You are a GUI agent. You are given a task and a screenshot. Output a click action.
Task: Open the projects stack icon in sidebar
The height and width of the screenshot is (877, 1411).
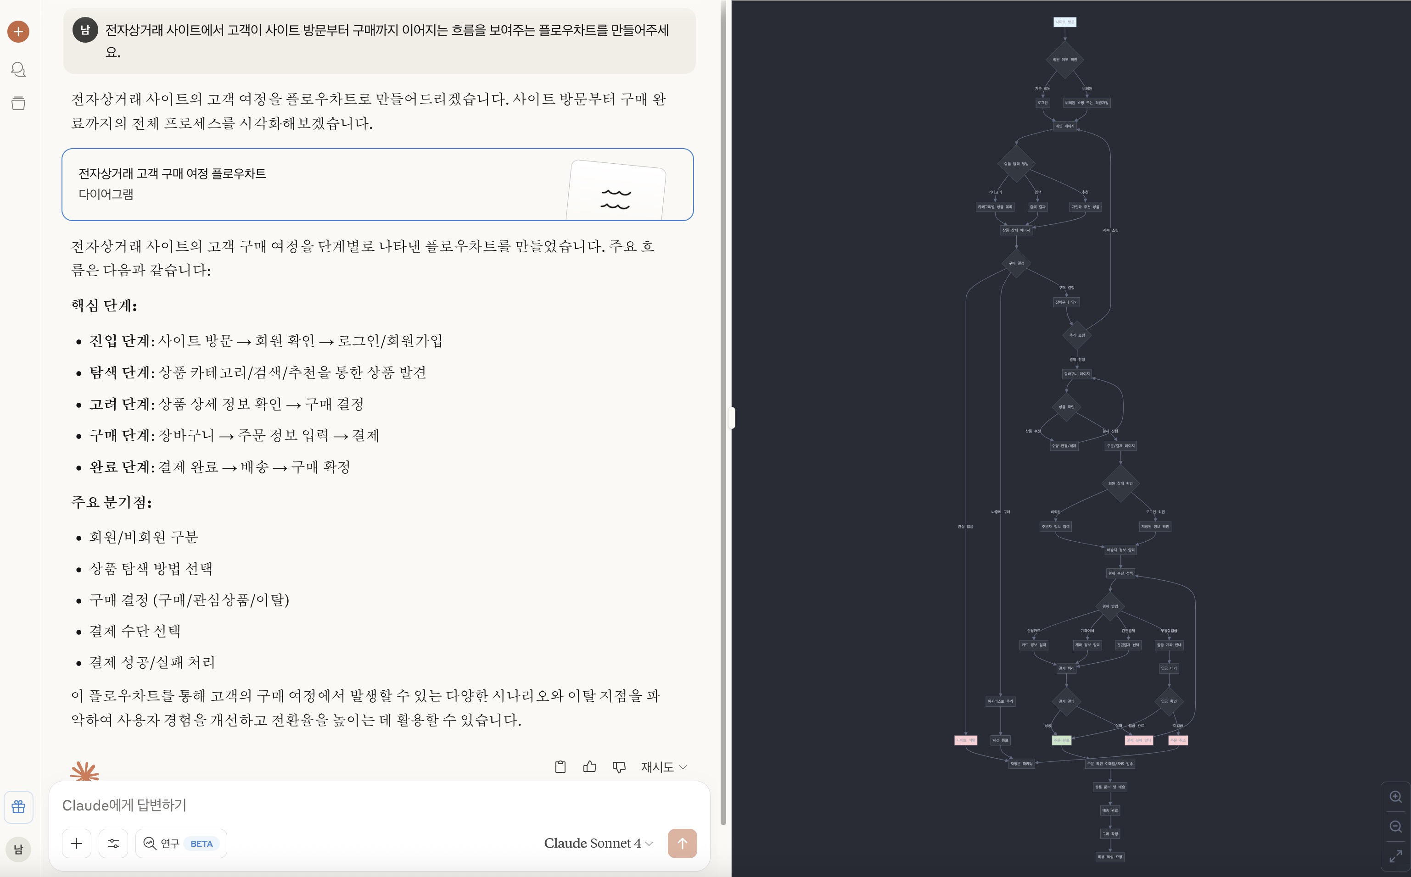tap(18, 103)
